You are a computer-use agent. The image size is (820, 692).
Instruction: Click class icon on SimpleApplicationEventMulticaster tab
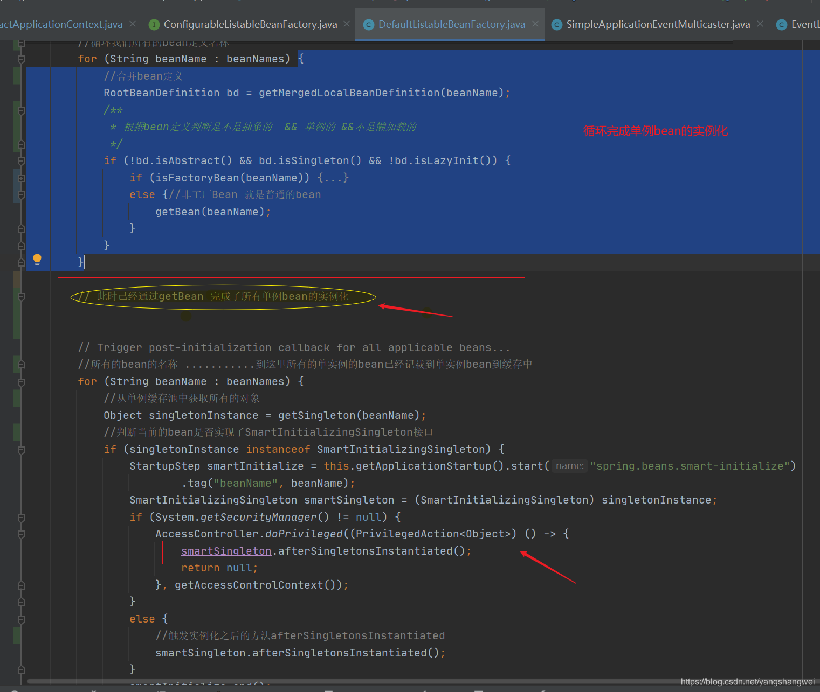pos(557,25)
